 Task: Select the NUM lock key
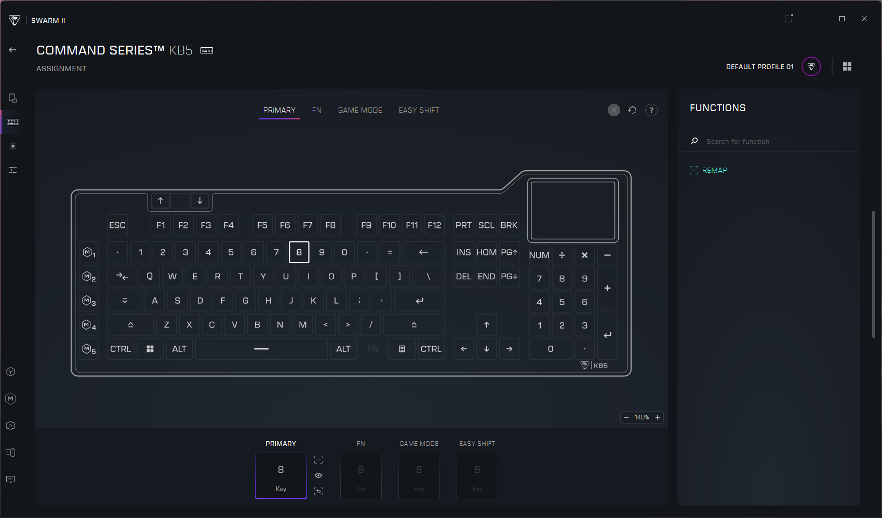pyautogui.click(x=539, y=255)
